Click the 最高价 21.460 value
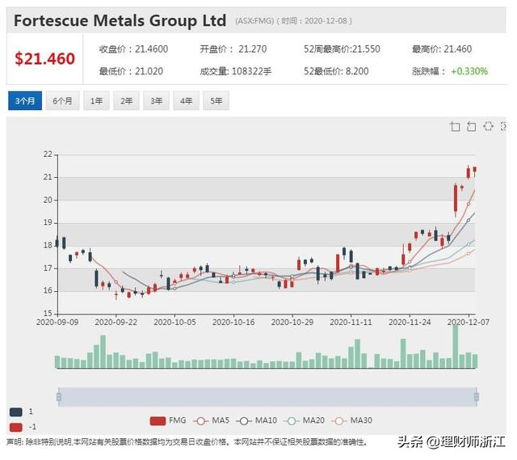The image size is (517, 460). point(442,49)
